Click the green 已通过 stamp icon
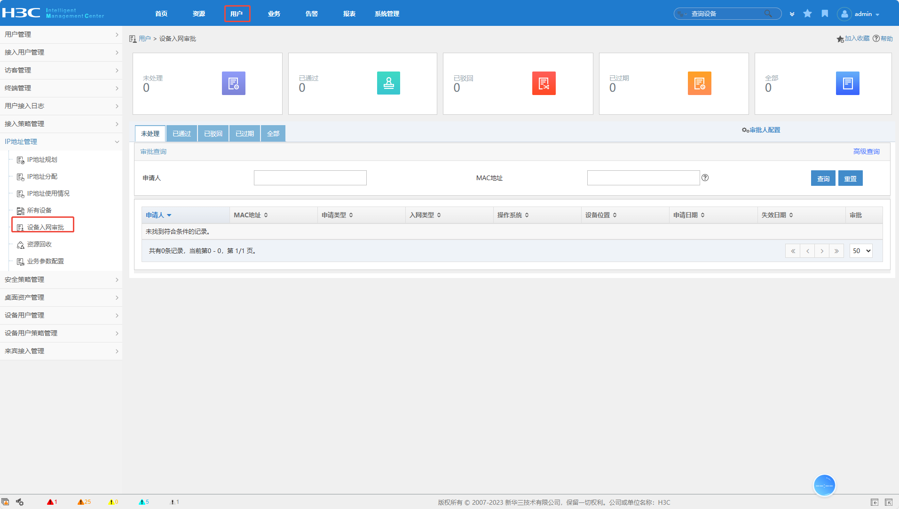 tap(389, 83)
